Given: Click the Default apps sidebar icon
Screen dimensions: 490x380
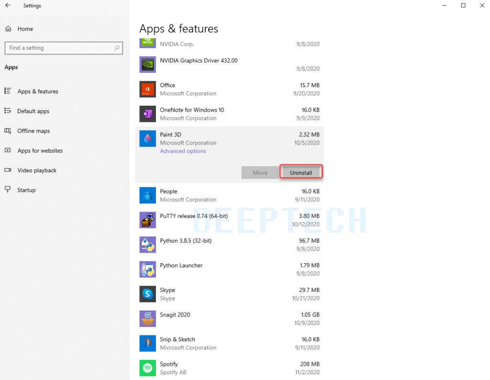Looking at the screenshot, I should 8,111.
